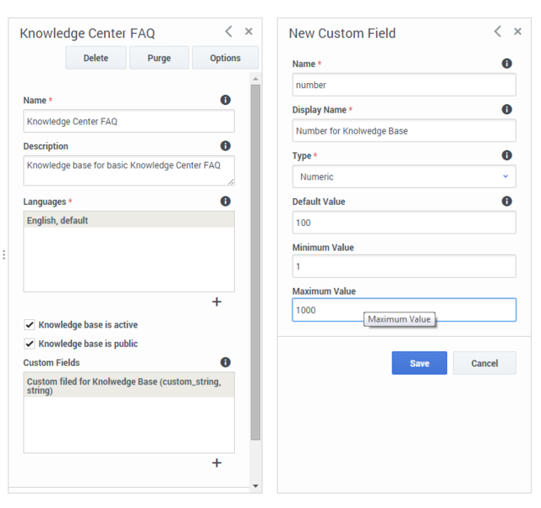This screenshot has width=541, height=508.
Task: Add a custom field with plus icon
Action: click(216, 463)
